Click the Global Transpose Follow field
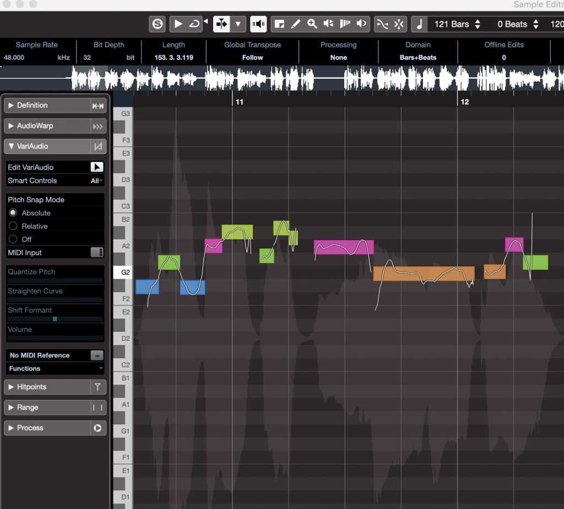Screen dimensions: 564x509 [252, 57]
